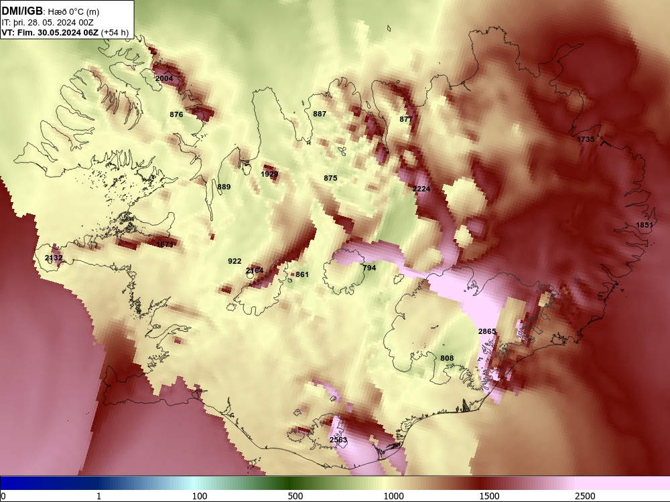Image resolution: width=670 pixels, height=502 pixels.
Task: Click the 1735 label on the east coast
Action: pyautogui.click(x=586, y=139)
